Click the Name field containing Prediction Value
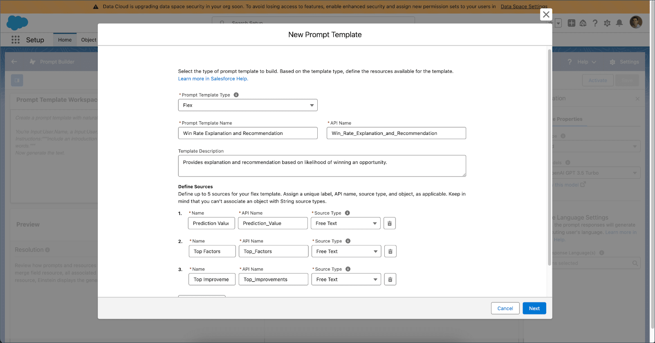The height and width of the screenshot is (343, 655). pos(211,223)
